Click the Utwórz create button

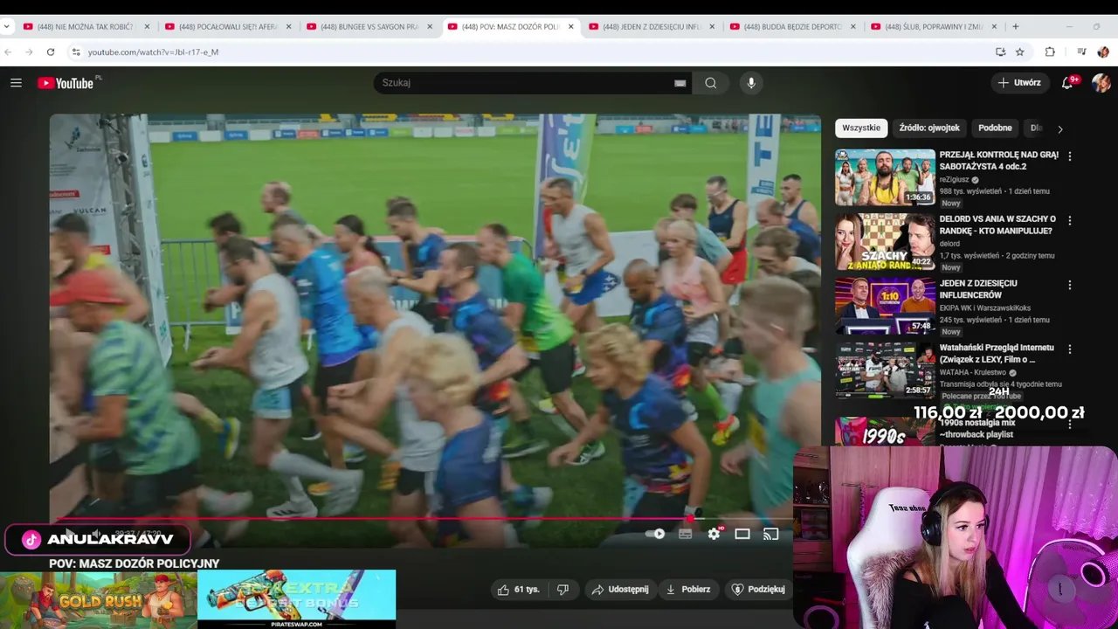[1020, 83]
